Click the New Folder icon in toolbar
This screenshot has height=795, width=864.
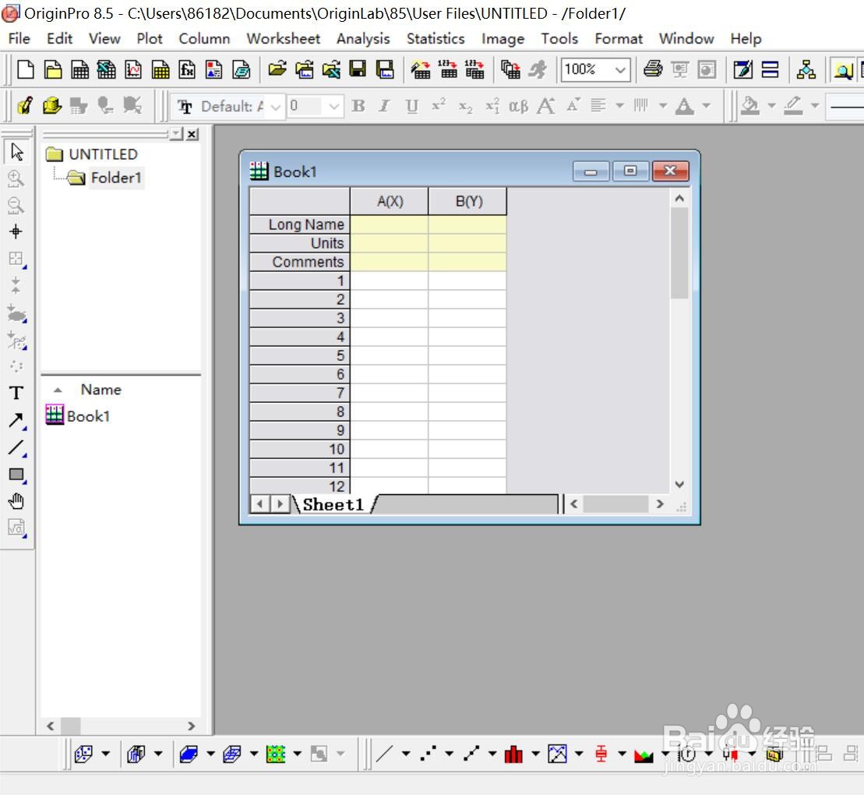53,70
